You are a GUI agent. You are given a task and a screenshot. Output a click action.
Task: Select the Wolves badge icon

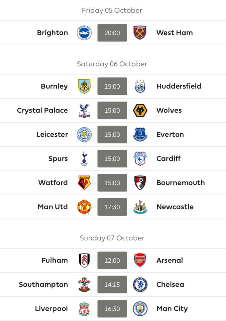140,110
